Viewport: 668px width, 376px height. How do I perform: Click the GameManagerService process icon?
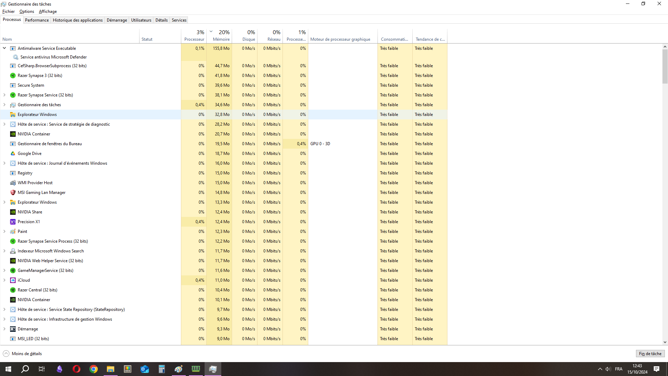click(x=13, y=271)
